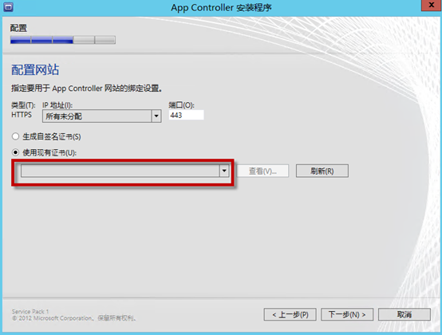The image size is (442, 335).
Task: Click the 配置网站 heading text
Action: [x=35, y=69]
